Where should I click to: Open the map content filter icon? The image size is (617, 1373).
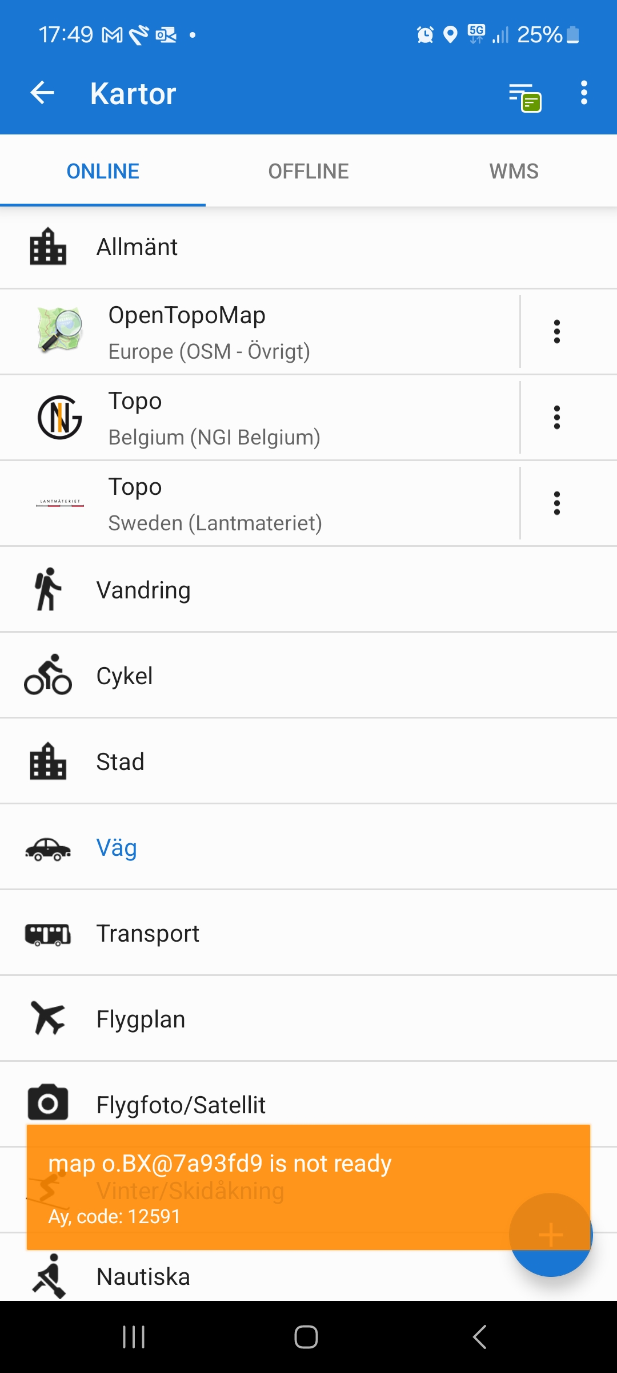[x=524, y=96]
